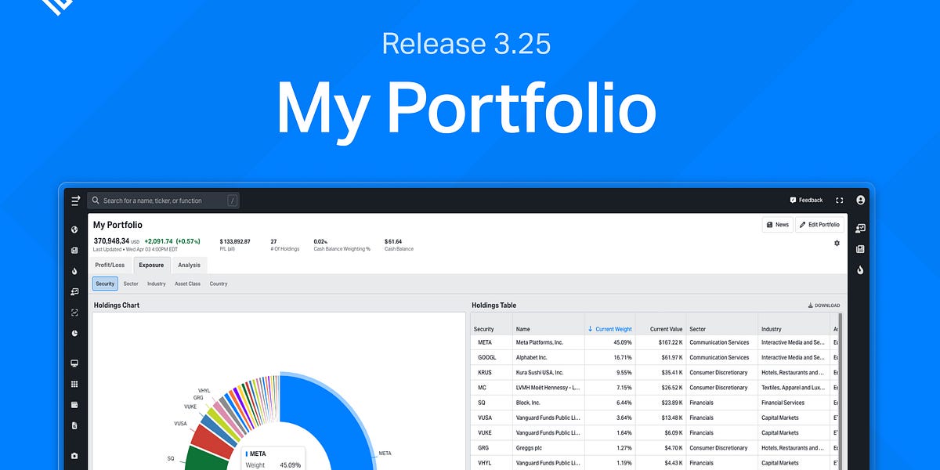The height and width of the screenshot is (470, 940).
Task: Select the KRUS ticker cell
Action: coord(492,373)
